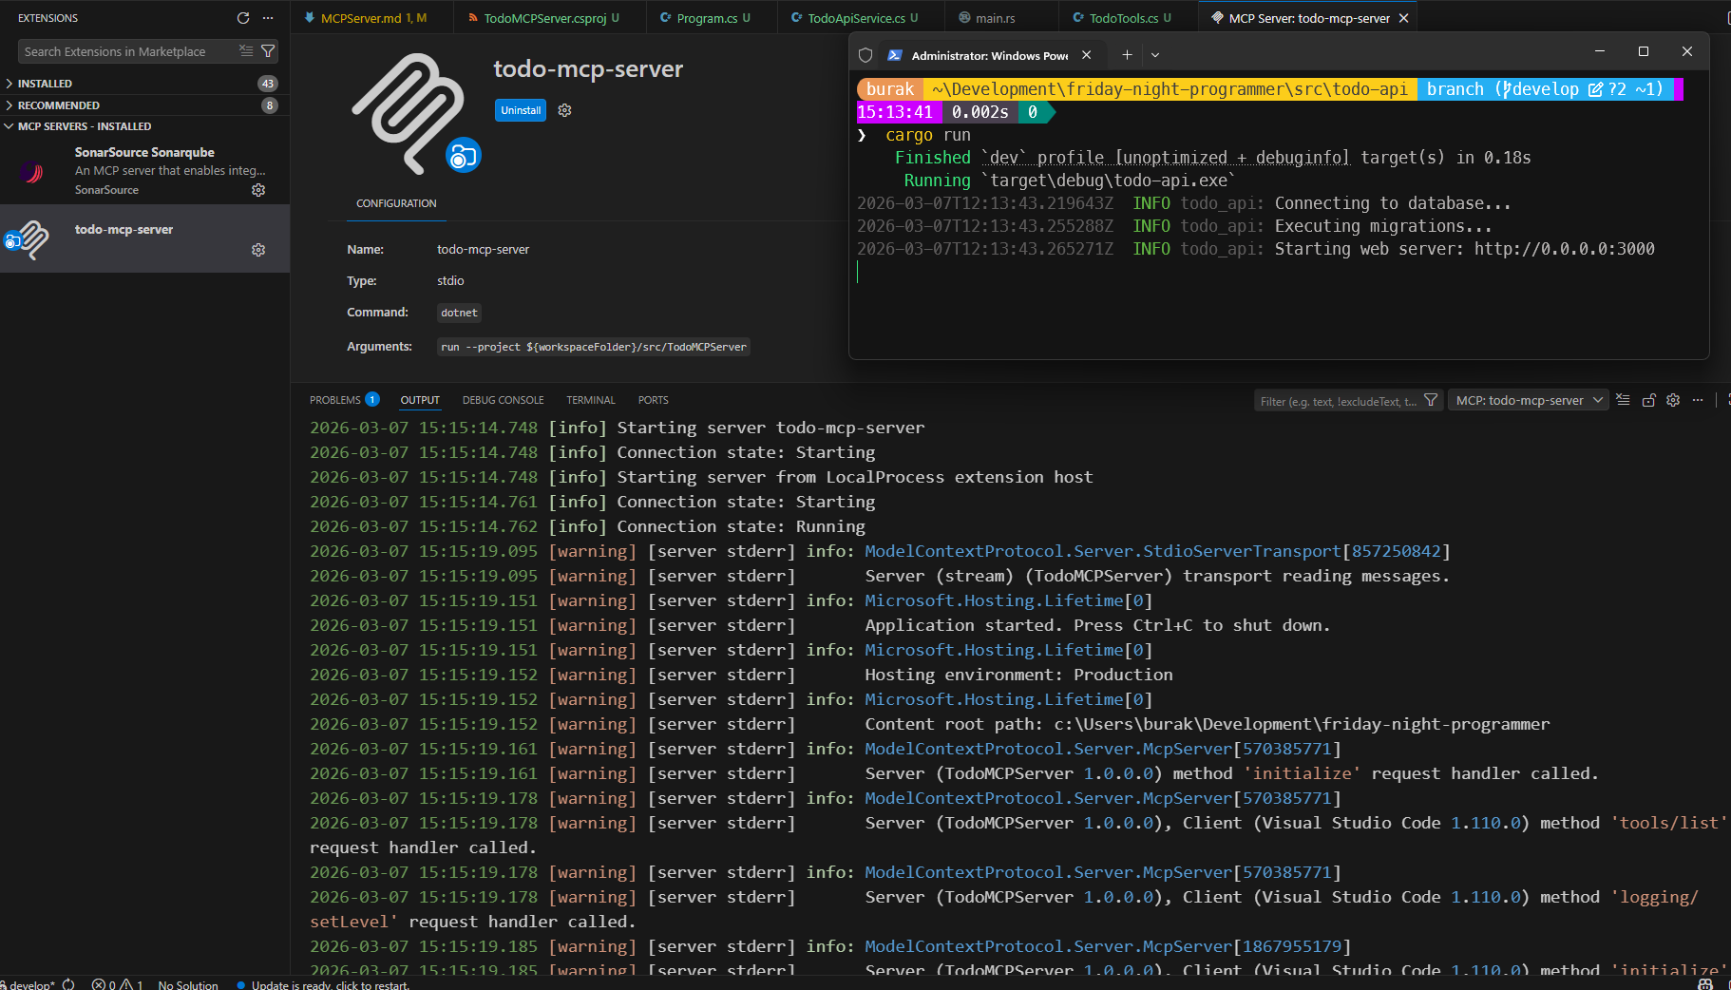Screen dimensions: 1731x990
Task: Expand the INSTALLED extensions section
Action: click(x=45, y=84)
